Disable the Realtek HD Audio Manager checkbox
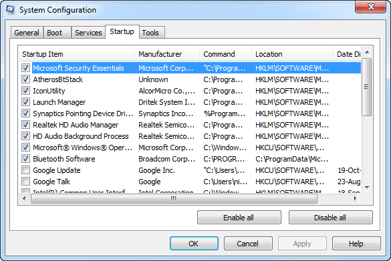The image size is (391, 261). tap(25, 125)
